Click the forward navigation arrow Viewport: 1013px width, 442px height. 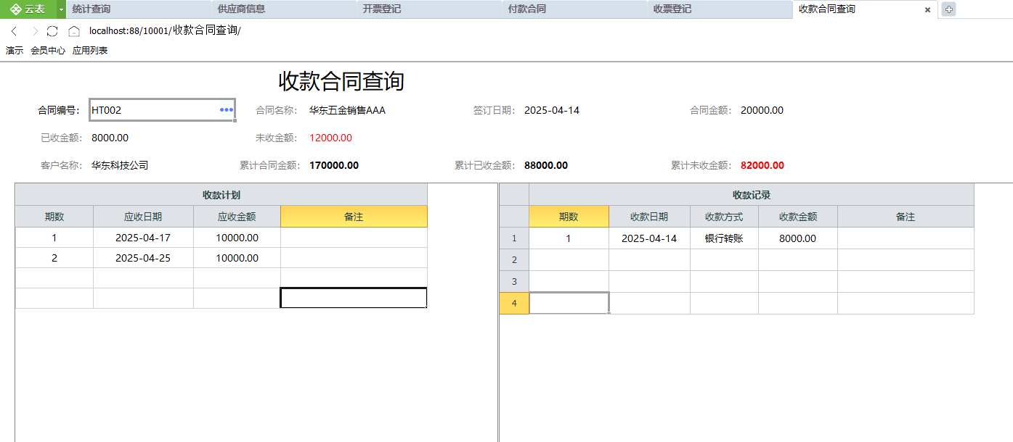[x=34, y=30]
